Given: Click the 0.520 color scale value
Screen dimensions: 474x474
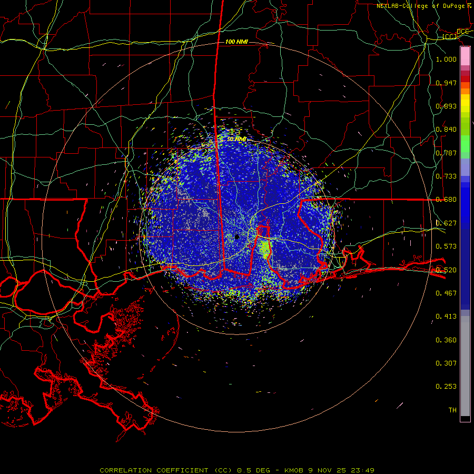Looking at the screenshot, I should (446, 270).
